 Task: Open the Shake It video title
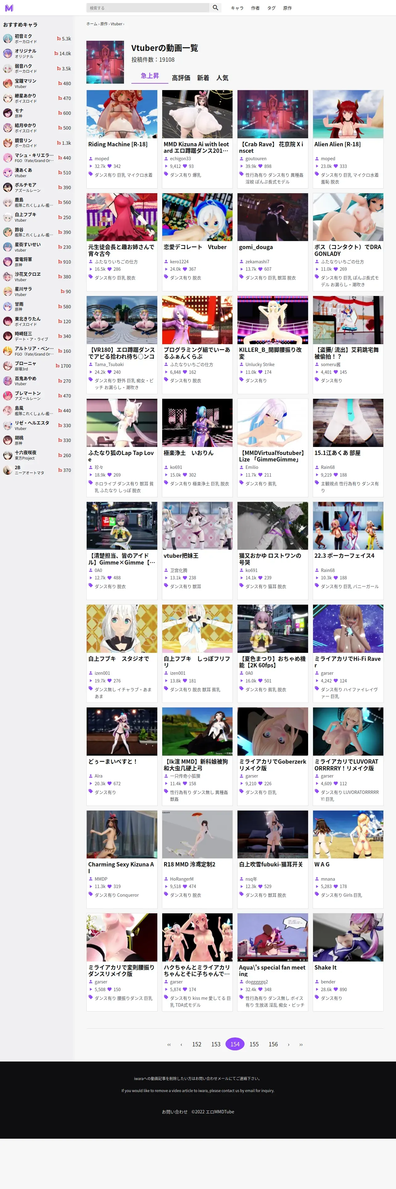coord(325,967)
